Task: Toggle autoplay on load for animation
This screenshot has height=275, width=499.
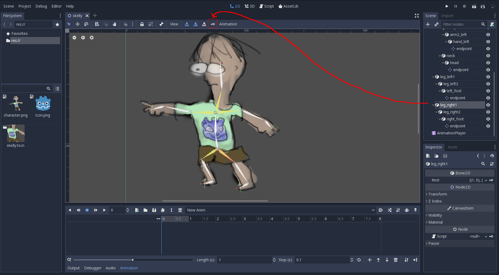Action: pyautogui.click(x=381, y=210)
